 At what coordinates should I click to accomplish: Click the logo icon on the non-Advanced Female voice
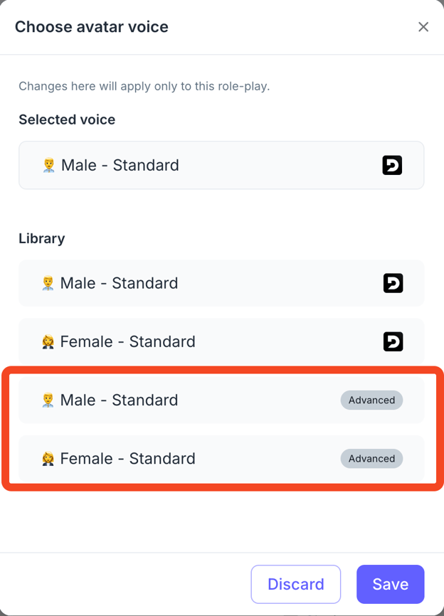pyautogui.click(x=393, y=341)
